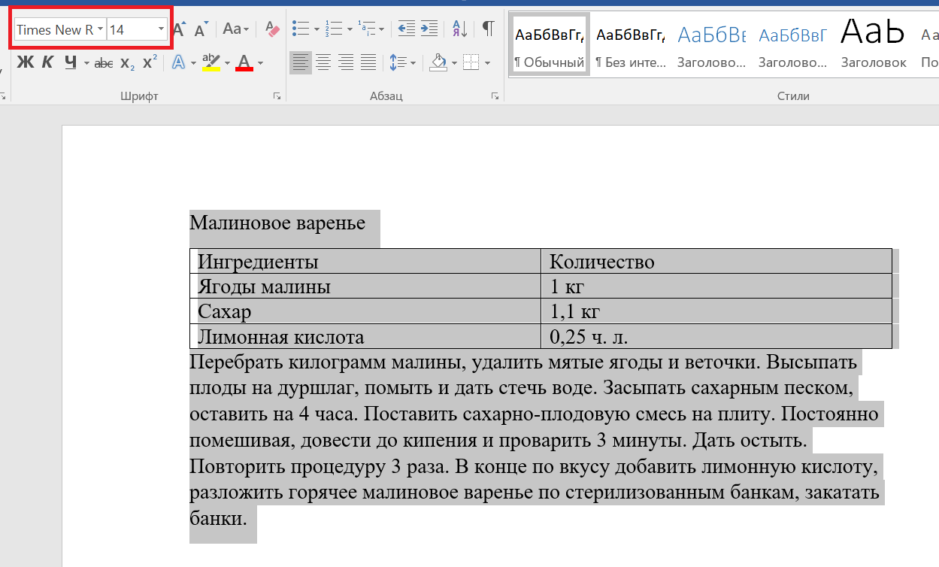
Task: Apply bulleted list
Action: [x=301, y=29]
